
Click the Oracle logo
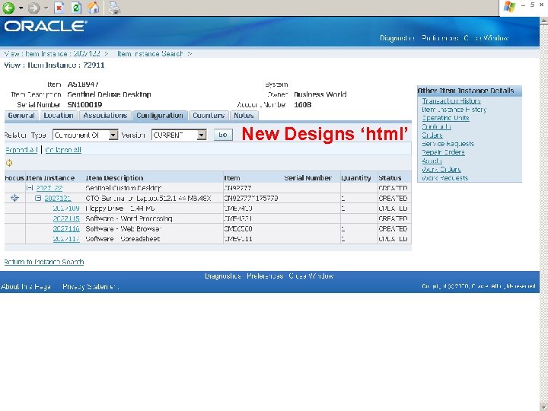(46, 26)
